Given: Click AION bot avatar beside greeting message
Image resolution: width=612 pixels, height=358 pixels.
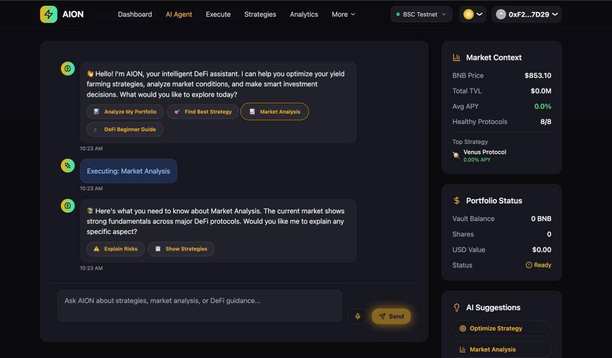Looking at the screenshot, I should click(68, 69).
